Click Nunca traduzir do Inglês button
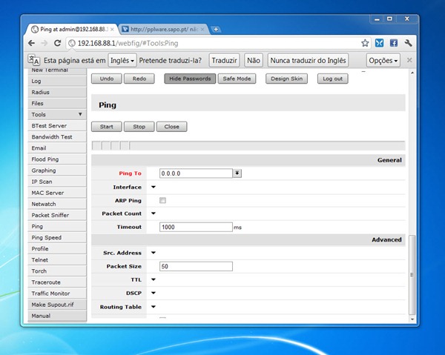 click(308, 60)
